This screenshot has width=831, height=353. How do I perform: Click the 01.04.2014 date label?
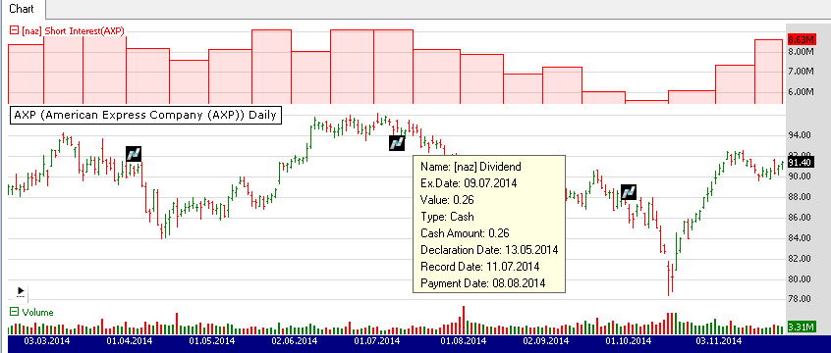pyautogui.click(x=129, y=340)
